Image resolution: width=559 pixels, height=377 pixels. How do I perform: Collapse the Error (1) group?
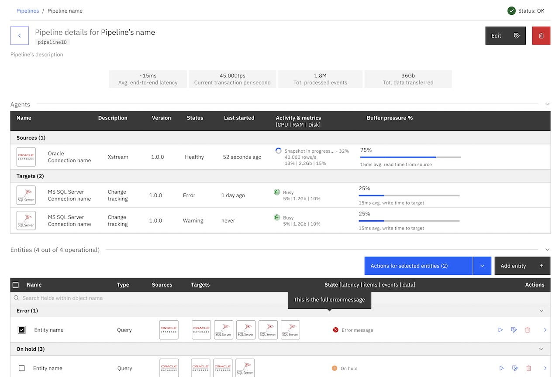542,311
